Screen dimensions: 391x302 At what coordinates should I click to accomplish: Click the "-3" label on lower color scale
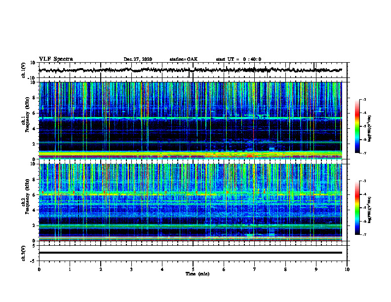pos(364,181)
